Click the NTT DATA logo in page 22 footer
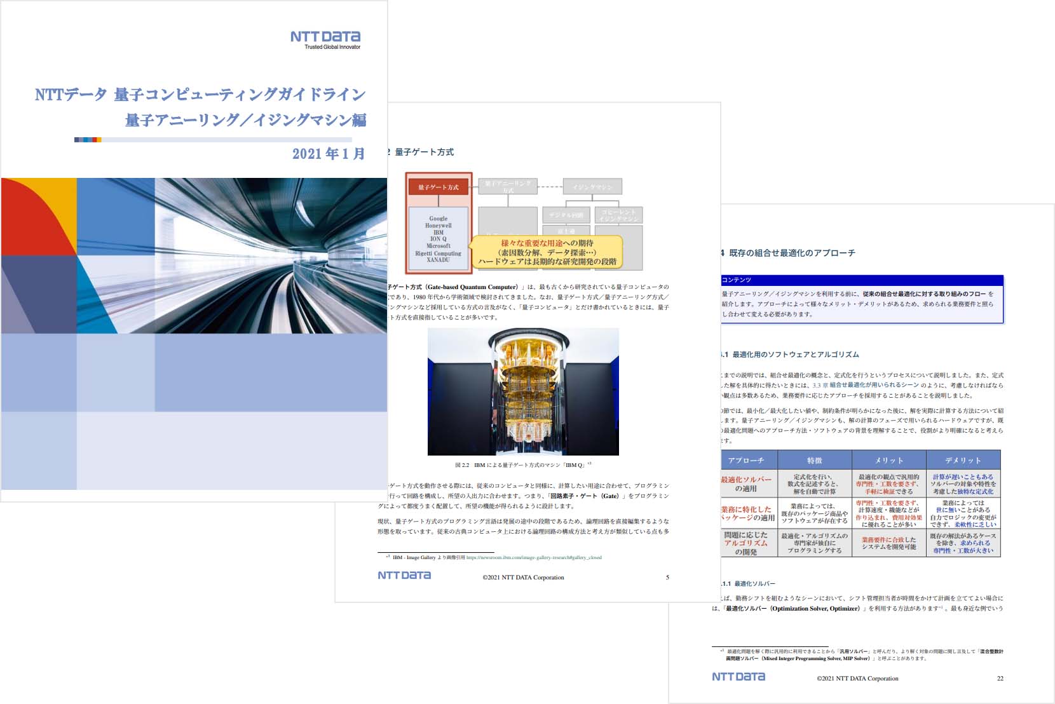This screenshot has width=1055, height=704. [x=738, y=677]
